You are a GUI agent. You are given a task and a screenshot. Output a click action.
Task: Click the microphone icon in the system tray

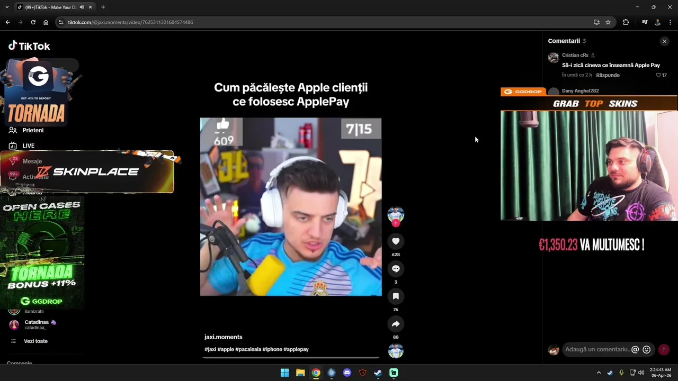pos(621,373)
